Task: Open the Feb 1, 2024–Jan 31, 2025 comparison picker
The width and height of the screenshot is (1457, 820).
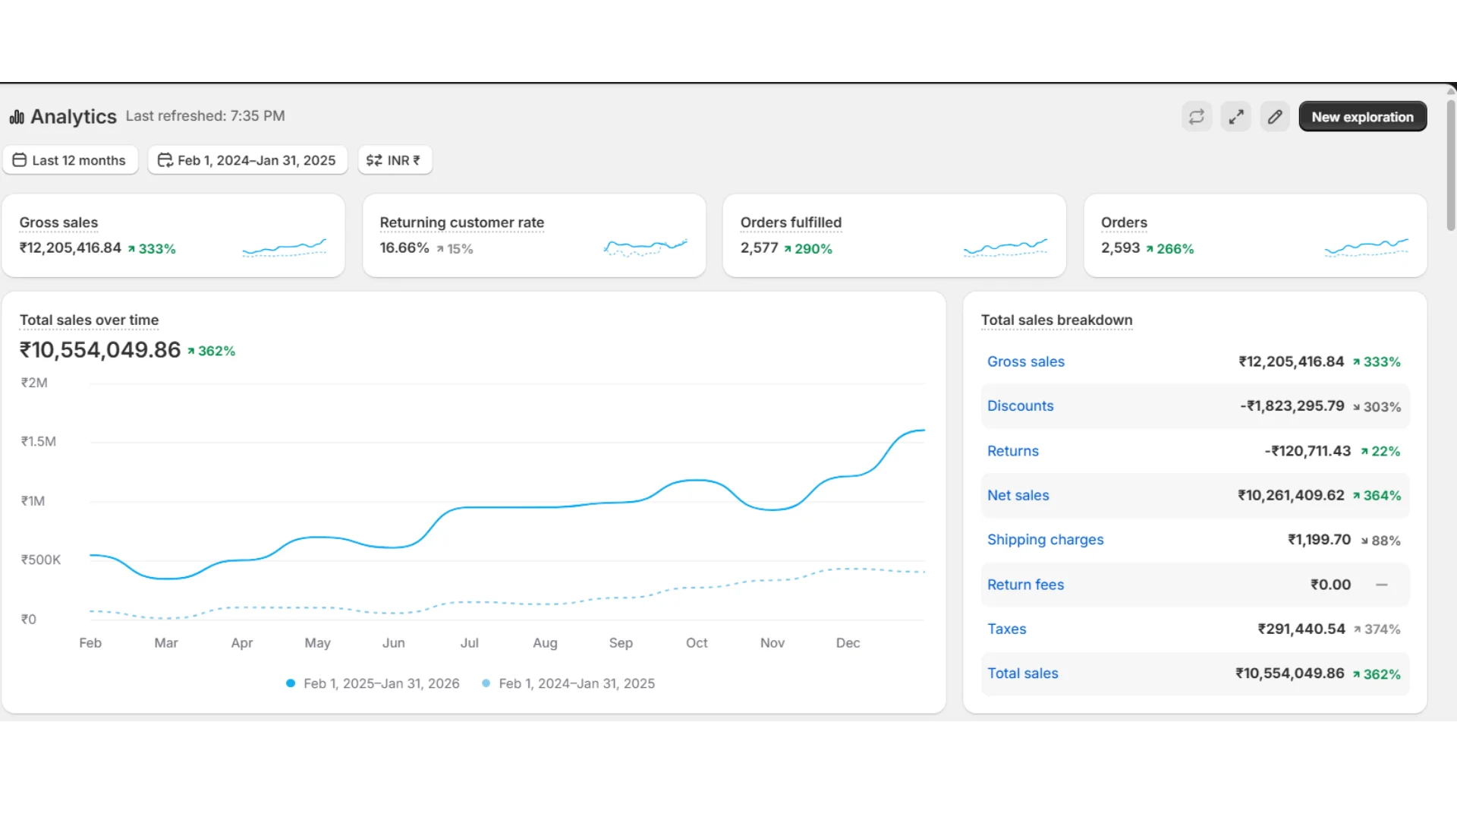Action: (x=247, y=160)
